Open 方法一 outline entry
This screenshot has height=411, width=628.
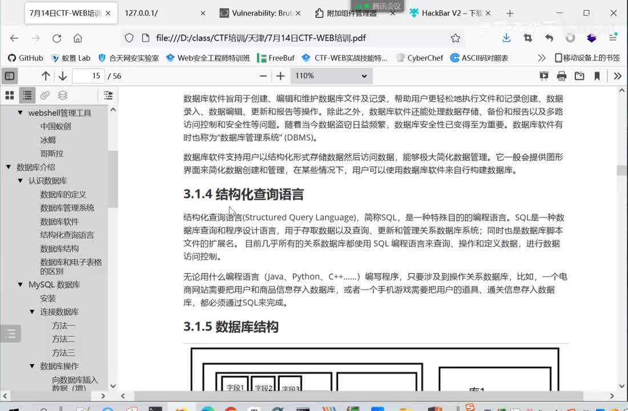point(63,326)
